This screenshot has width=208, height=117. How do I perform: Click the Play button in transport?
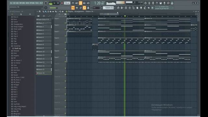[x=54, y=3]
